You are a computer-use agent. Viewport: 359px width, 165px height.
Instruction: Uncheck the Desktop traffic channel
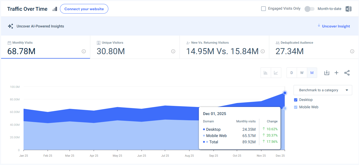296,100
